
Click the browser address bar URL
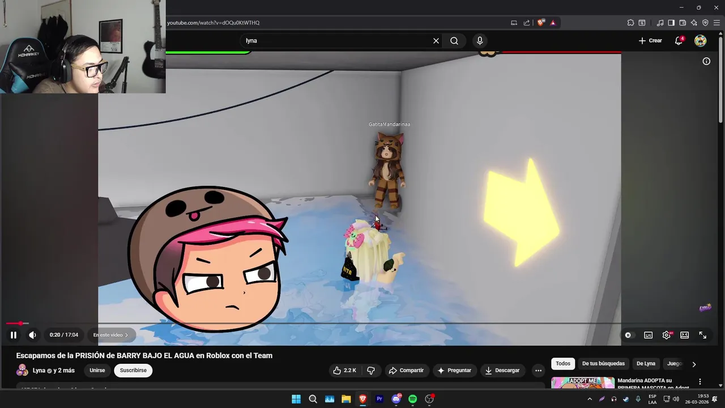[213, 23]
